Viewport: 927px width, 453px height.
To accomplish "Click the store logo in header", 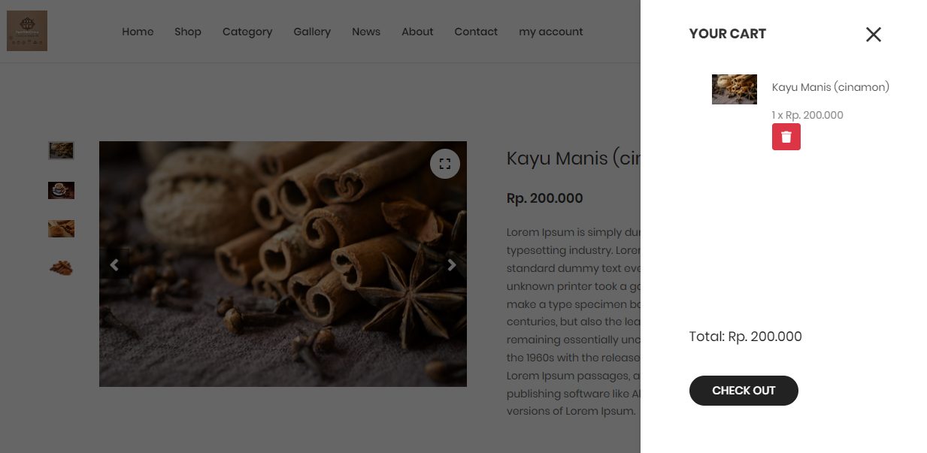I will (x=27, y=31).
